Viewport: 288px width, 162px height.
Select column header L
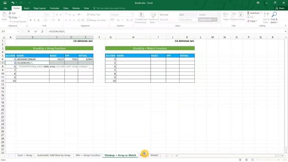pos(201,37)
